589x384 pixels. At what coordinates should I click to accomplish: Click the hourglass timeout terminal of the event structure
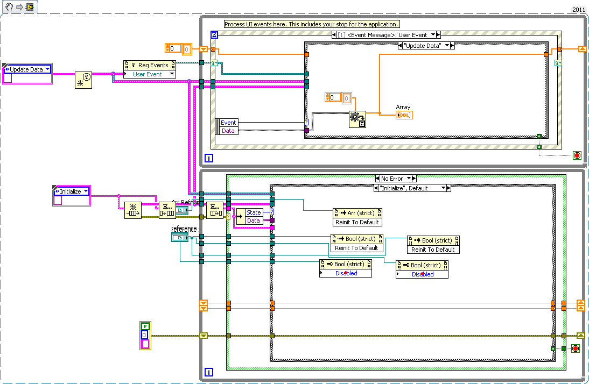[214, 35]
